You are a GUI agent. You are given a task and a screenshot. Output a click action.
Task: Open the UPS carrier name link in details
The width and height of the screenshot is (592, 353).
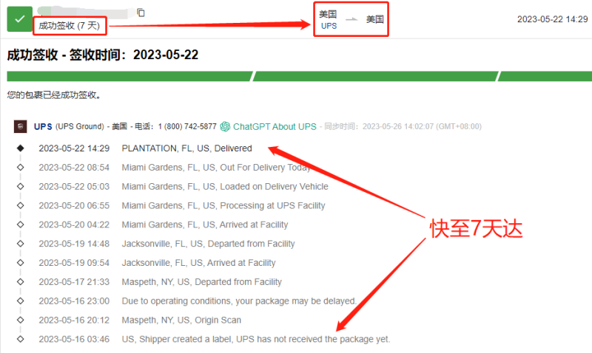click(x=43, y=126)
